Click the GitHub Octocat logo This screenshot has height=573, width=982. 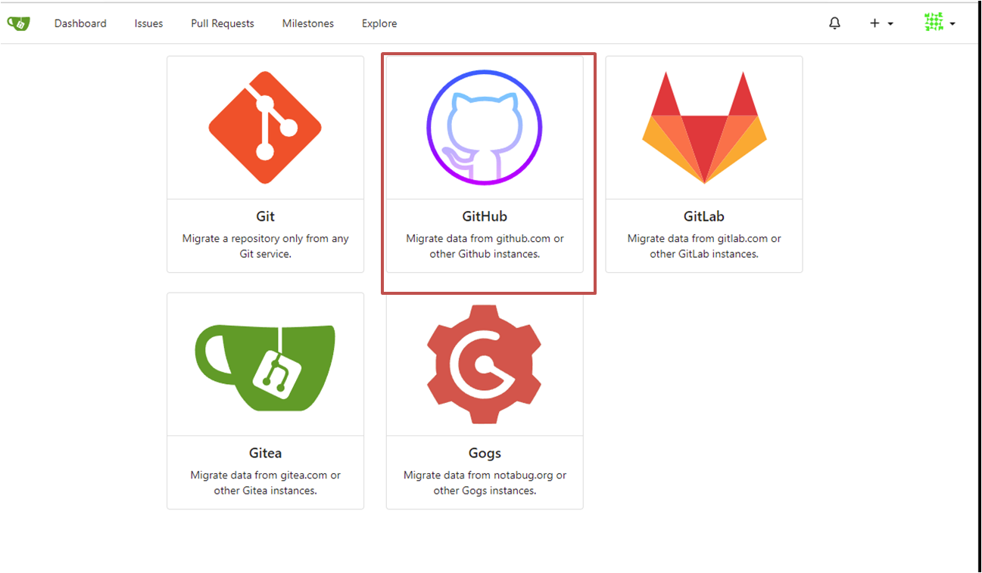pyautogui.click(x=485, y=127)
